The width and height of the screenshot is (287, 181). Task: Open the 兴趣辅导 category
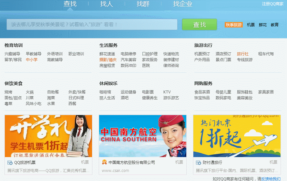click(12, 54)
